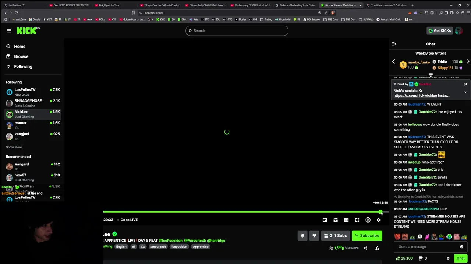
Task: Open the hamburger menu beside the Kick logo
Action: pos(9,31)
